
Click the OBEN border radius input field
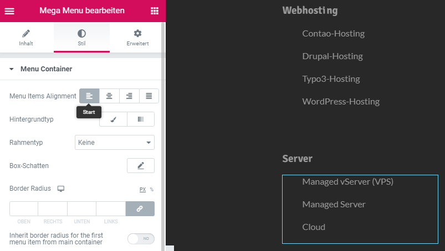[x=24, y=208]
